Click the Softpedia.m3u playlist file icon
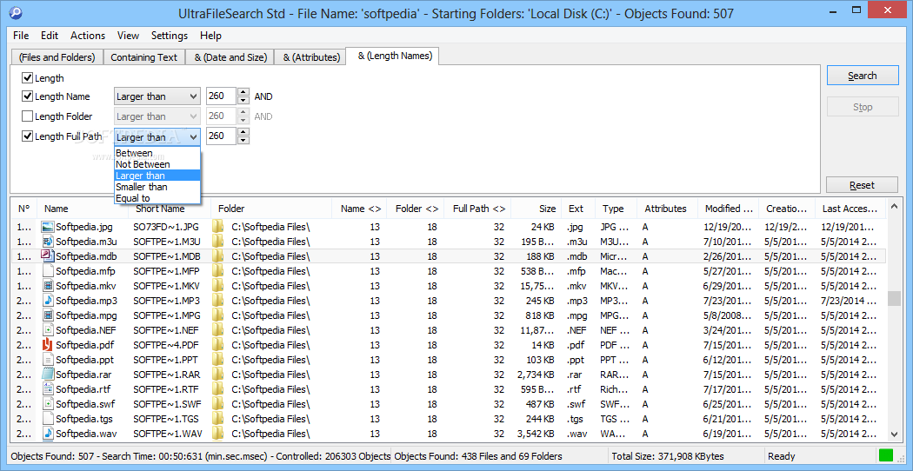The image size is (913, 471). pos(48,241)
